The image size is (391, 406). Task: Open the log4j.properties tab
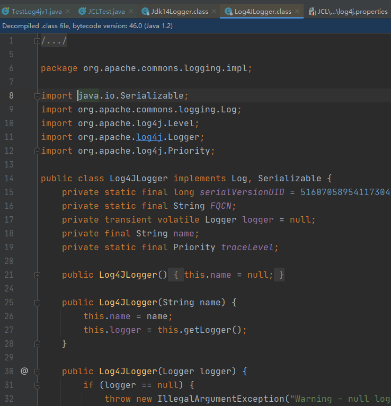pos(352,12)
